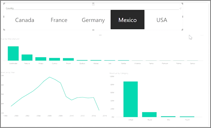Click the Aliqui manufacturer bar
Image resolution: width=211 pixels, height=128 pixels.
41,59
